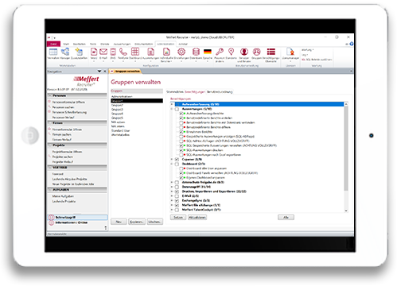This screenshot has width=401, height=286.
Task: Click the Passwort ändern key icon
Action: tap(220, 52)
